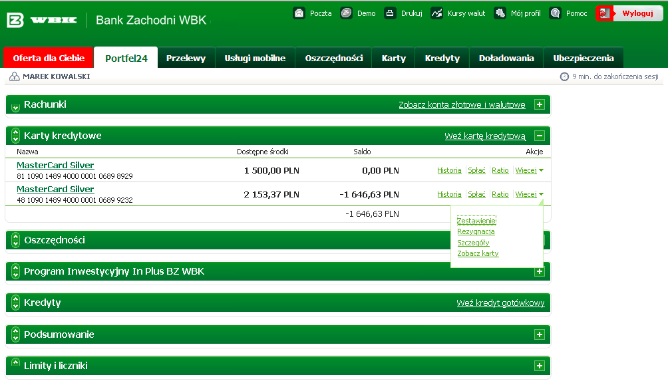Image resolution: width=668 pixels, height=383 pixels.
Task: Click the reorder arrows on Oszczędności section
Action: 15,240
